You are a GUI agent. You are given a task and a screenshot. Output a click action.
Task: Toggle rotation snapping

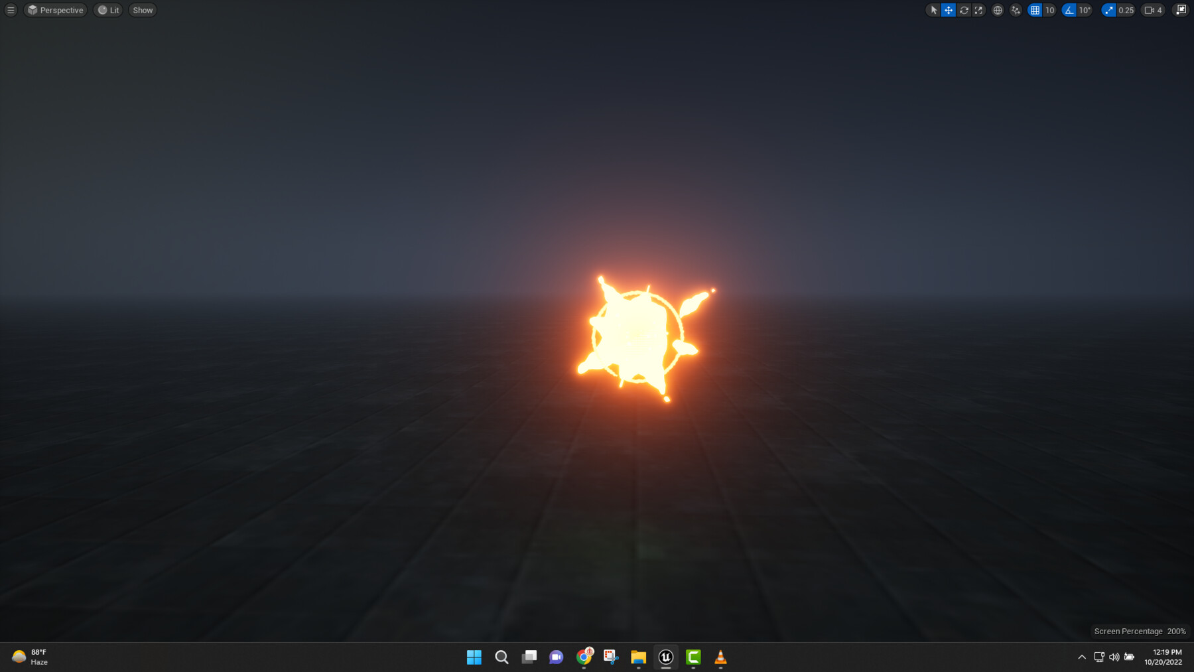pos(1068,10)
